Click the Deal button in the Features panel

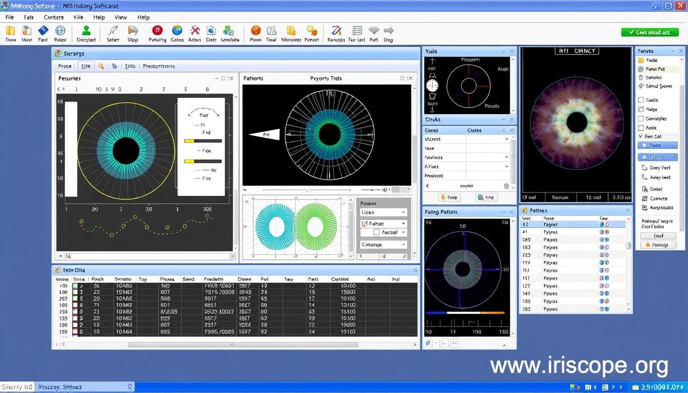[x=658, y=235]
